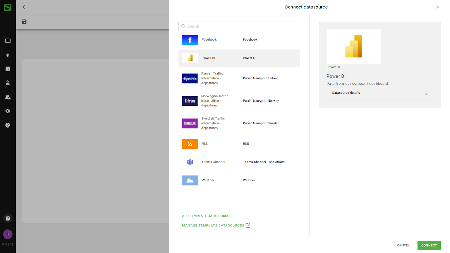Image resolution: width=450 pixels, height=253 pixels.
Task: Click the datasource search field
Action: [x=239, y=26]
